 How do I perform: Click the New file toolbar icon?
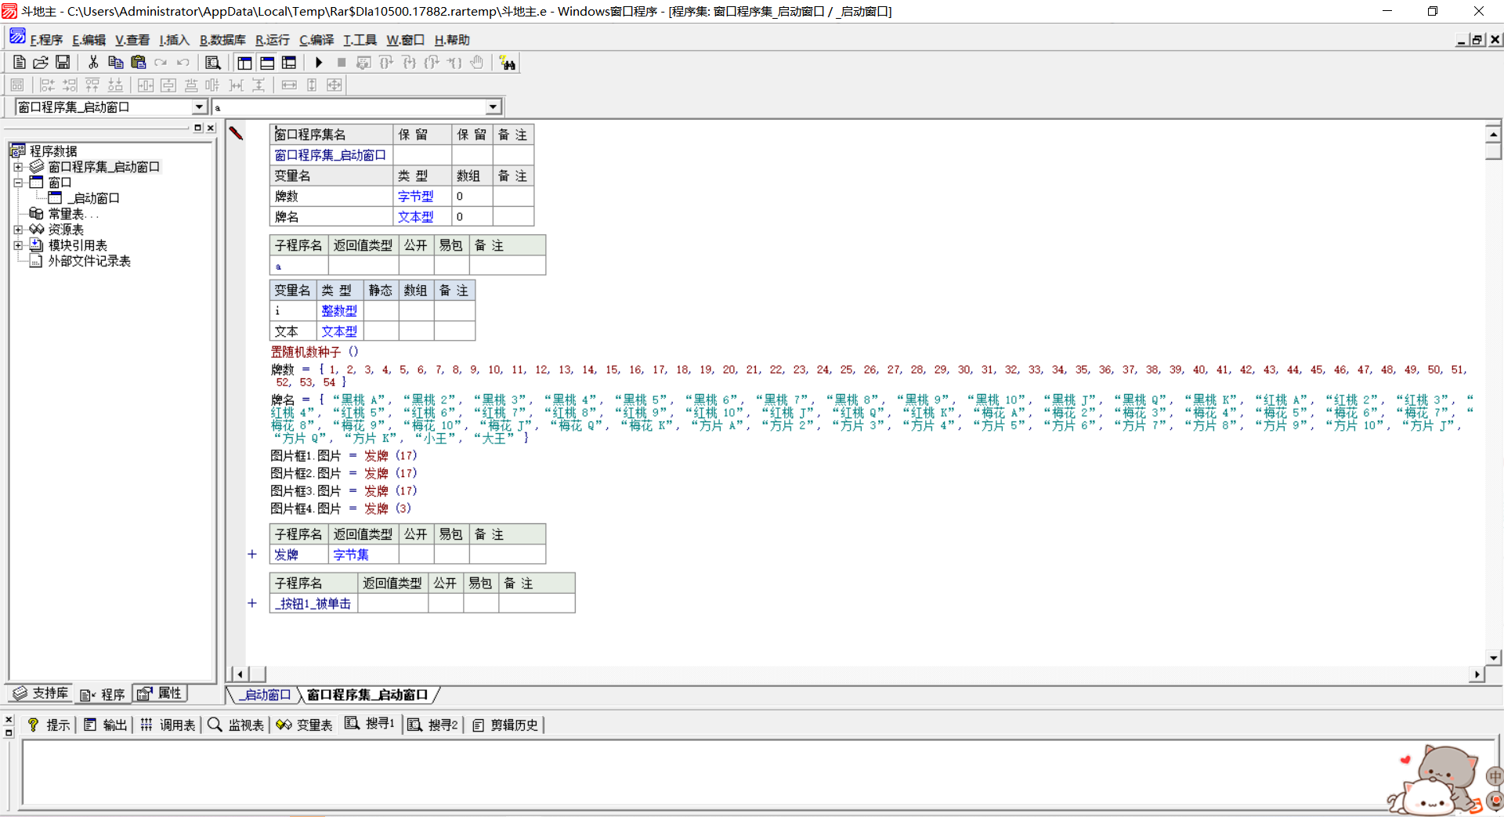[x=20, y=63]
